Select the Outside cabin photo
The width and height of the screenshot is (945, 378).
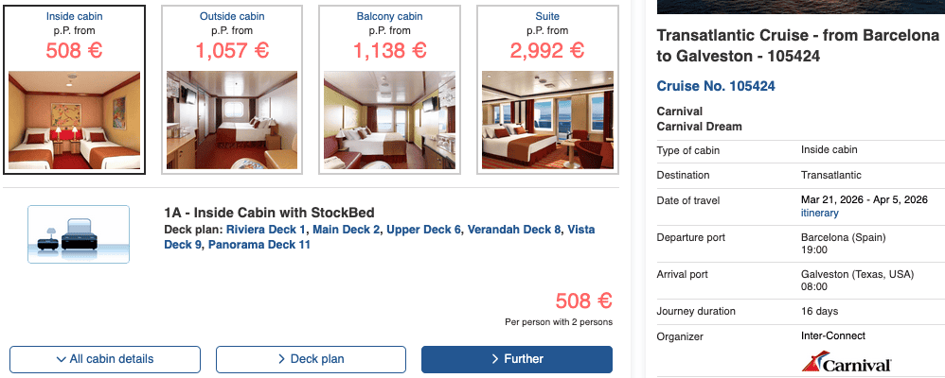pyautogui.click(x=233, y=121)
